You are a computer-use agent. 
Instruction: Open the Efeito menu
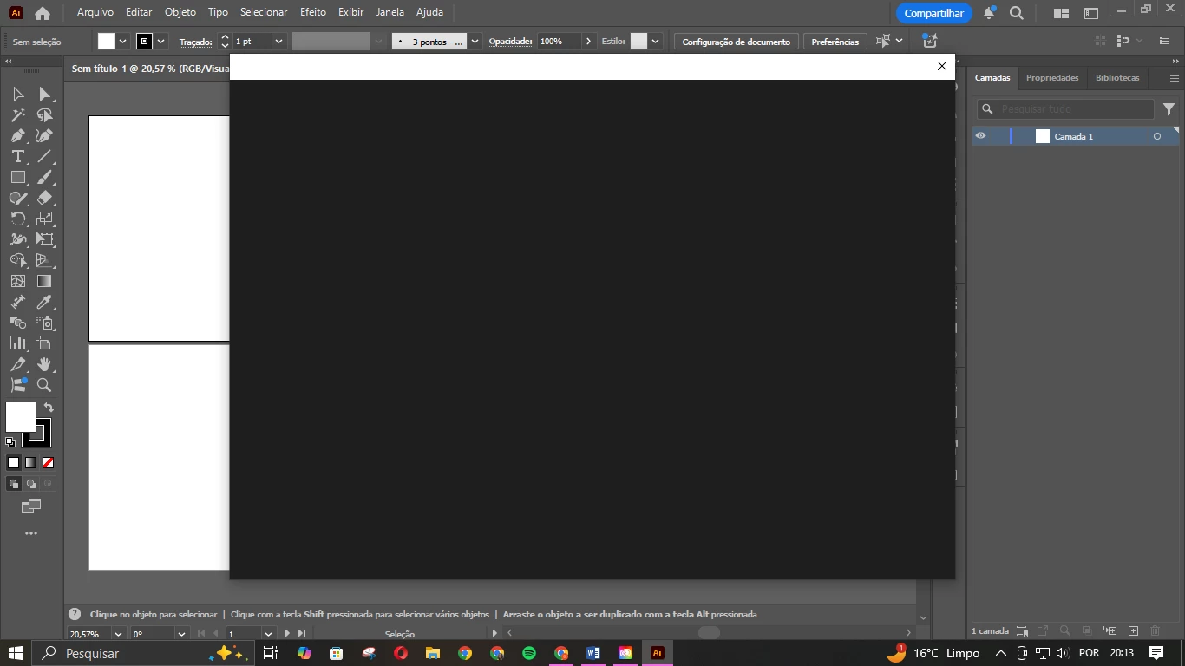click(313, 12)
